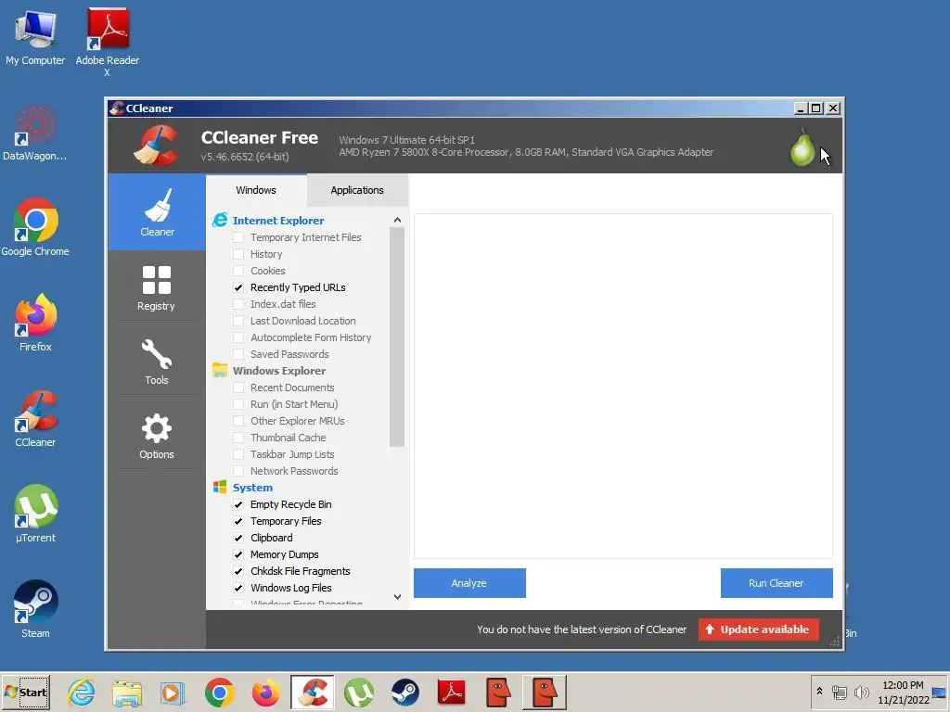Click the taskbar clock showing 12:00 PM
The width and height of the screenshot is (950, 712).
903,692
